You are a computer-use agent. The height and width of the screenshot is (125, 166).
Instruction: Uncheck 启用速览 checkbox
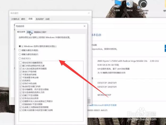(x=20, y=80)
